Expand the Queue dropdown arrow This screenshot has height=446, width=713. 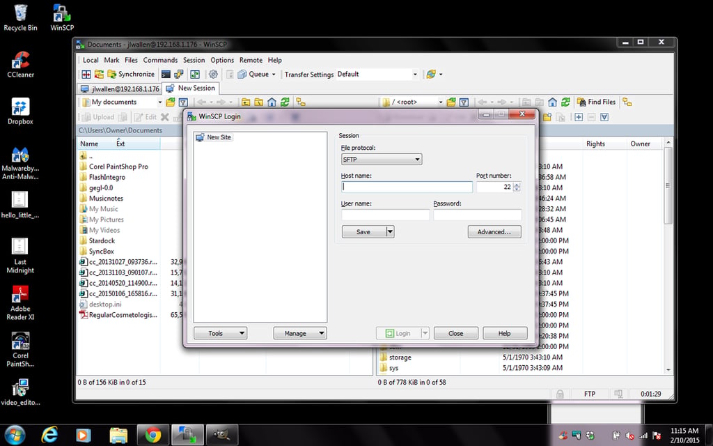[x=274, y=74]
